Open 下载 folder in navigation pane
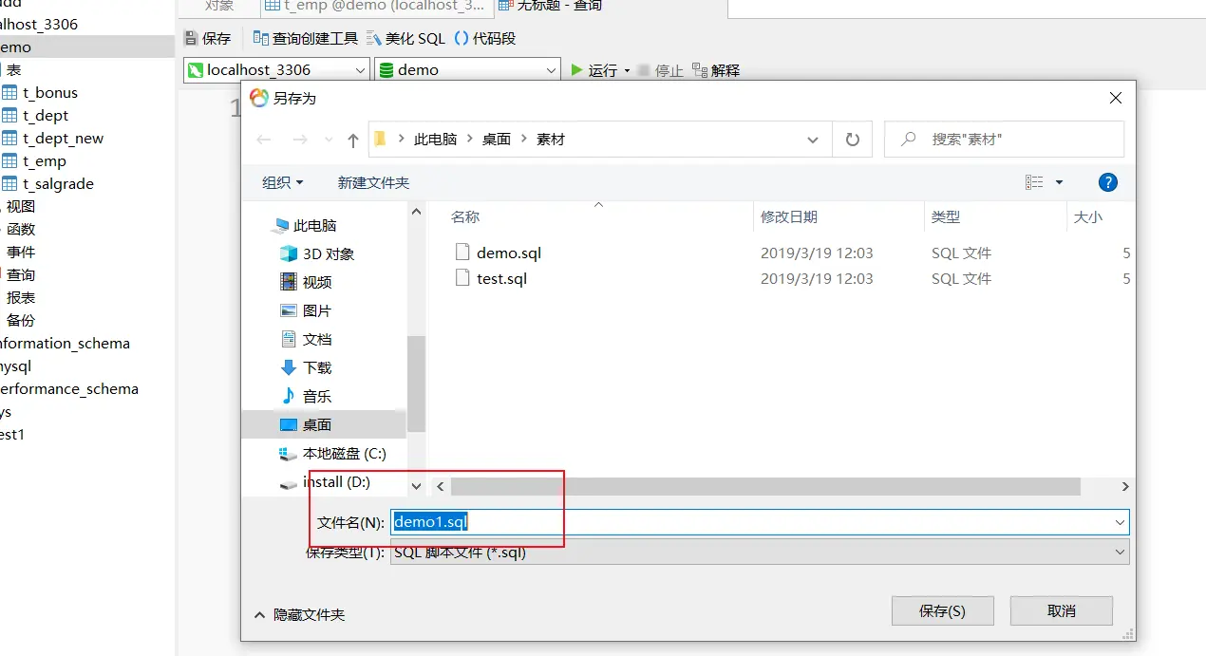 tap(317, 367)
